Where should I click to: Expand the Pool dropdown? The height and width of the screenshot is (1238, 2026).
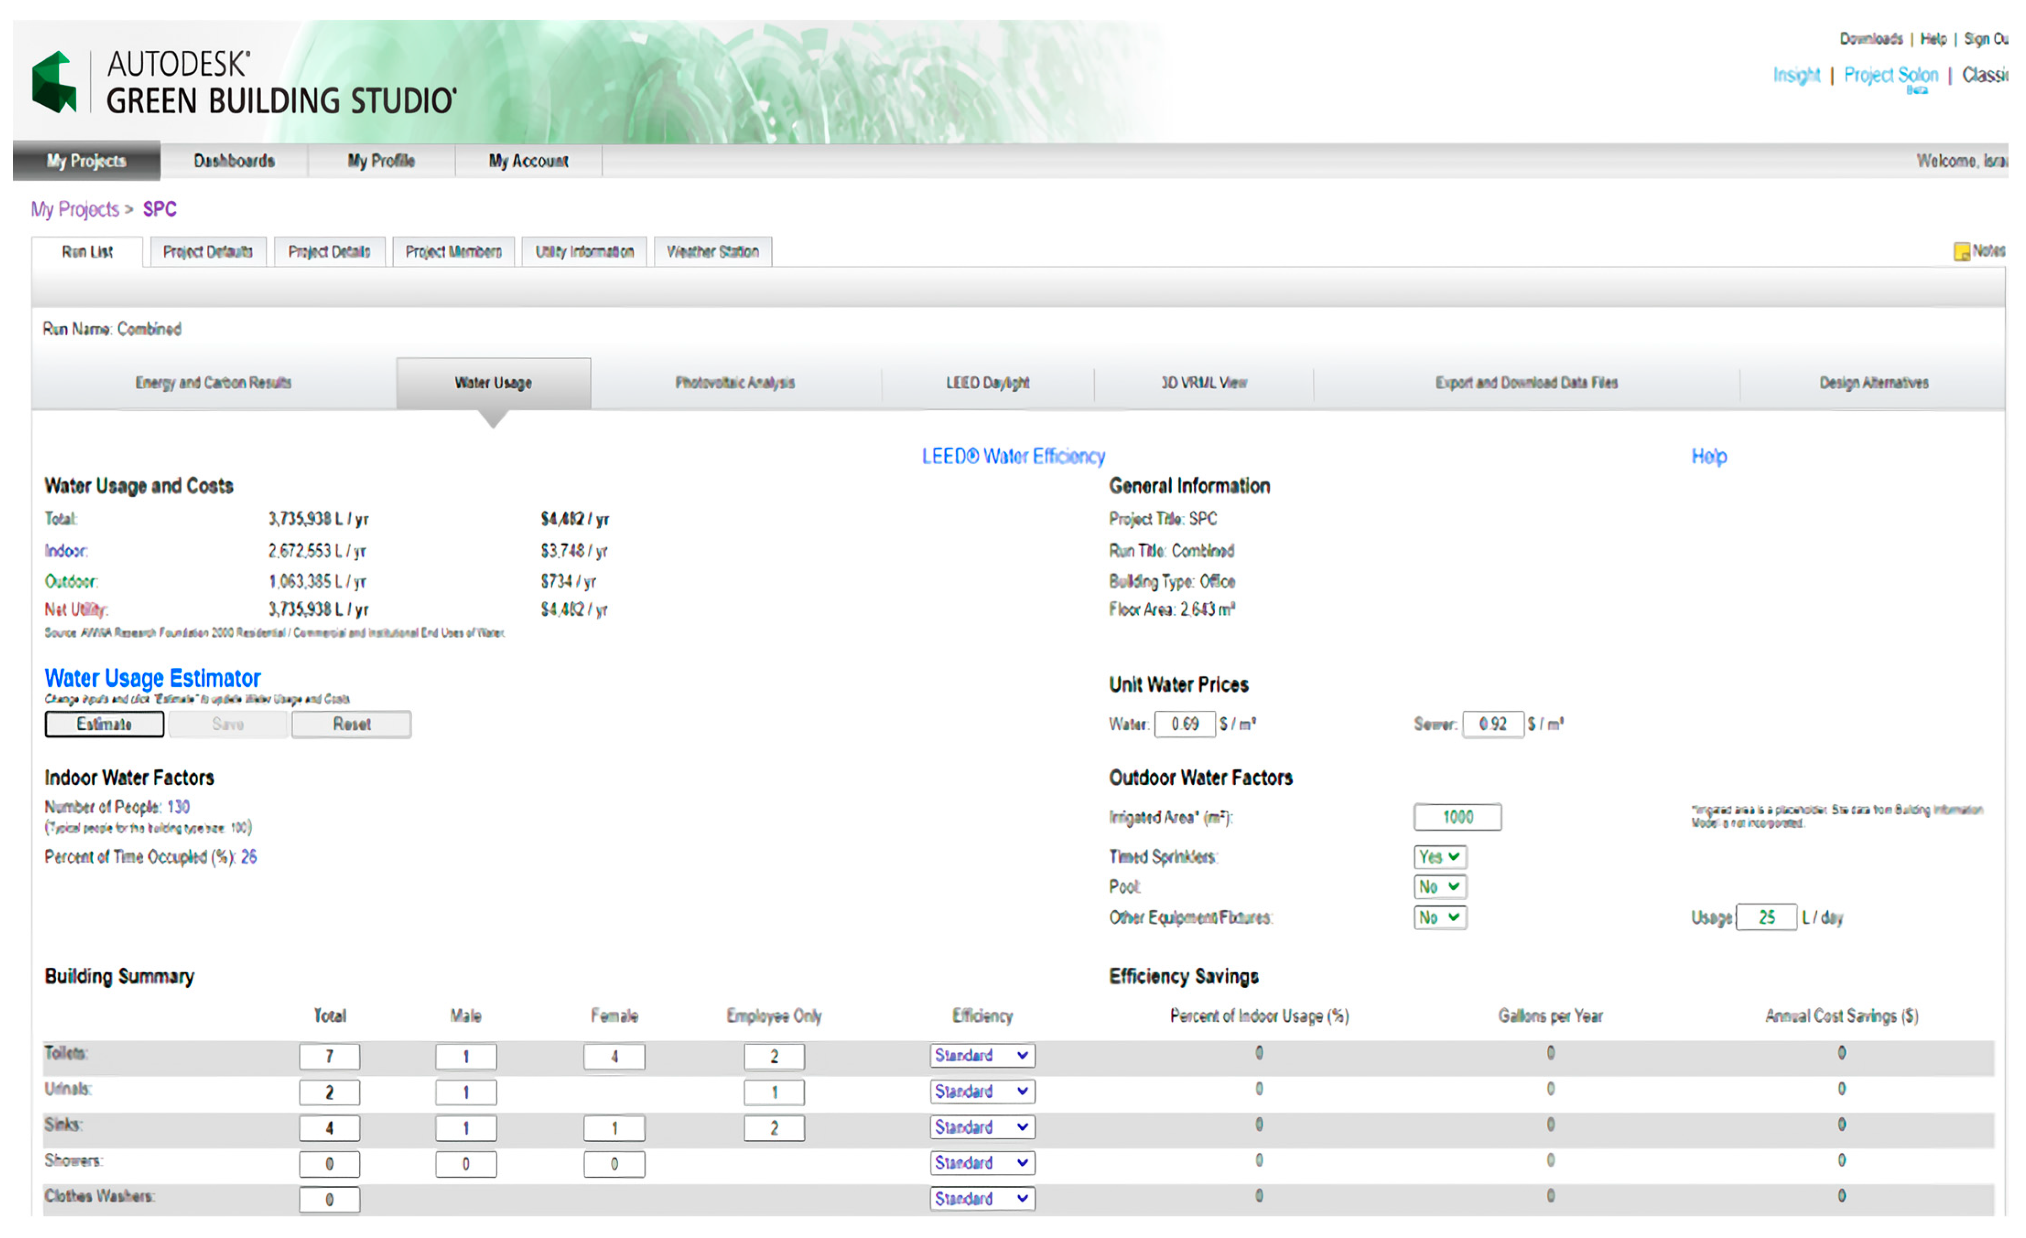(x=1439, y=886)
